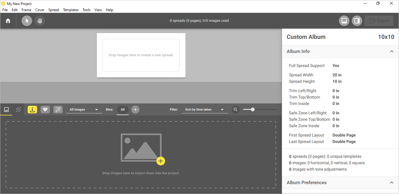Screen dimensions: 399x194
Task: Activate the hand pan tool
Action: click(39, 20)
